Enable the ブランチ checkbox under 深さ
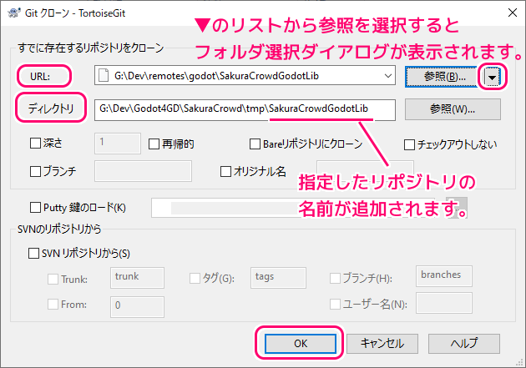 tap(35, 171)
